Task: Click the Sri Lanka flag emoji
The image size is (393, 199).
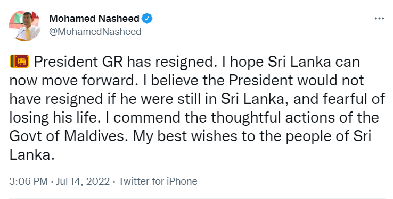Action: point(19,62)
